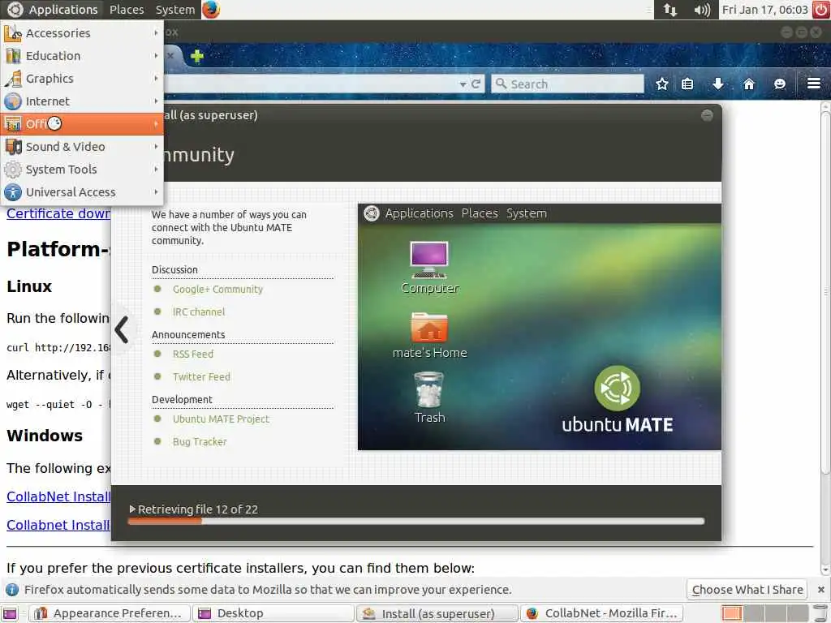Click the power shutdown icon

[821, 10]
